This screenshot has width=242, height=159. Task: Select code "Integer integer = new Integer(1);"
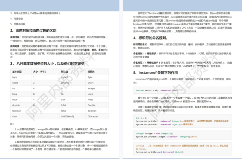155,133
